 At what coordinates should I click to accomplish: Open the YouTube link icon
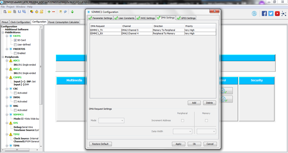point(277,13)
